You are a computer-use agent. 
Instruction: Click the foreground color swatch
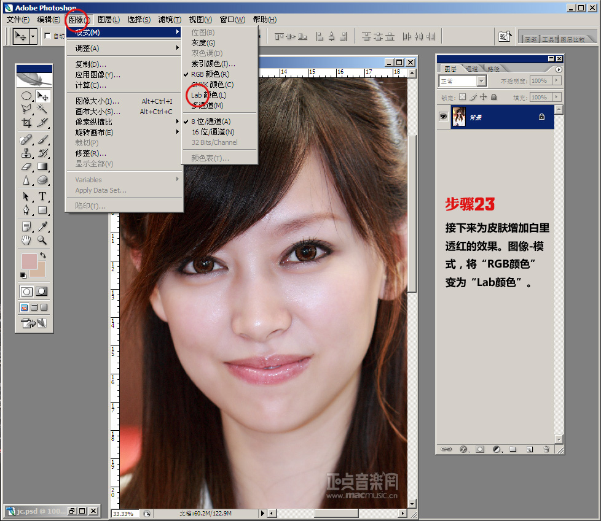28,261
